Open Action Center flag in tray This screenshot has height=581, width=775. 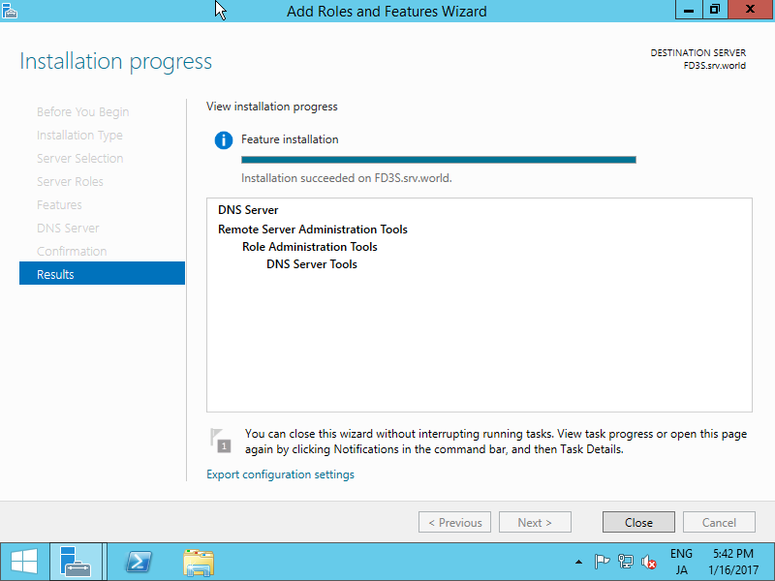coord(602,562)
